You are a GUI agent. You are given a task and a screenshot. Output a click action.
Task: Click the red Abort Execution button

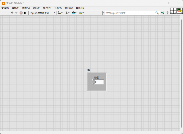coord(21,13)
